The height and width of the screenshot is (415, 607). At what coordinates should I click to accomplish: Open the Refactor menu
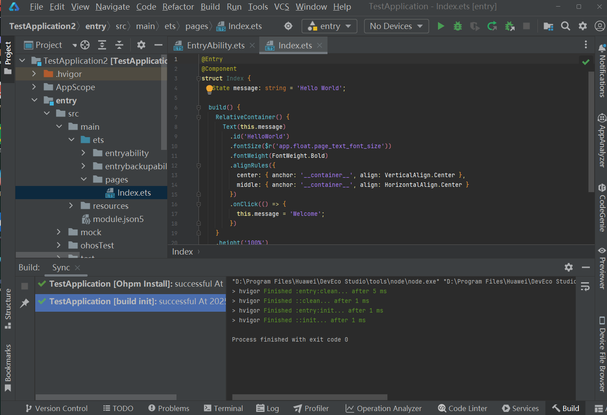(178, 7)
